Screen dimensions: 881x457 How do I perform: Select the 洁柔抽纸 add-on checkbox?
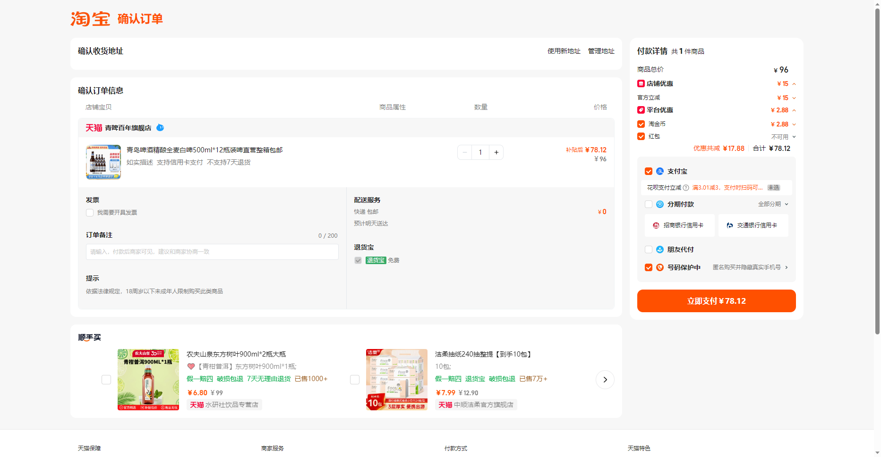pyautogui.click(x=355, y=380)
